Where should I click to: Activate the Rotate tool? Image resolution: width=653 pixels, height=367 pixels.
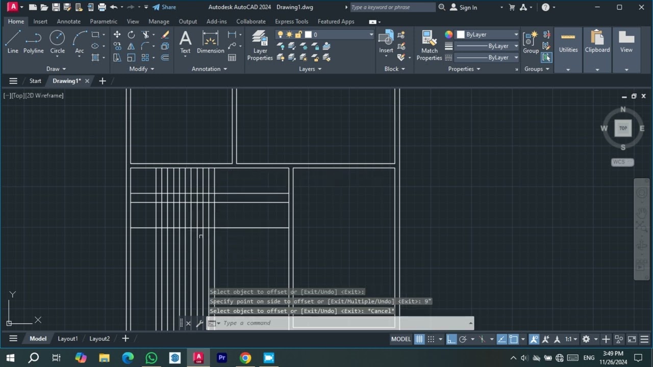(x=131, y=35)
